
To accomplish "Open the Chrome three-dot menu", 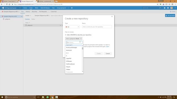I will pyautogui.click(x=175, y=4).
